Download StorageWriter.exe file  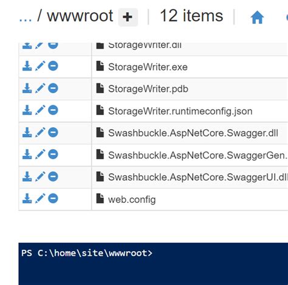coord(27,66)
